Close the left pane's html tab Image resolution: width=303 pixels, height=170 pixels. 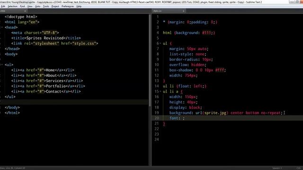(x=25, y=11)
